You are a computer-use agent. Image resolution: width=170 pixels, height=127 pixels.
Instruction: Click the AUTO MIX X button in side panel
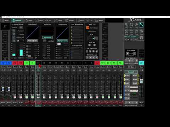point(127,53)
